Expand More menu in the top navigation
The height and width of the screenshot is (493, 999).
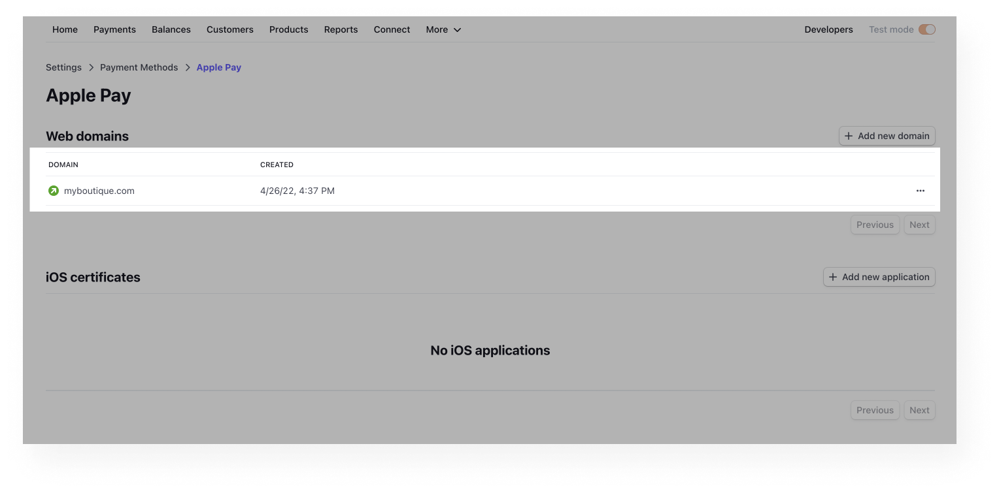pyautogui.click(x=443, y=29)
